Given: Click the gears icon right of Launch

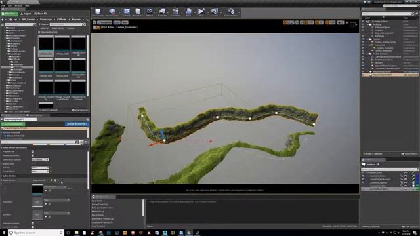Looking at the screenshot, I should (231, 12).
